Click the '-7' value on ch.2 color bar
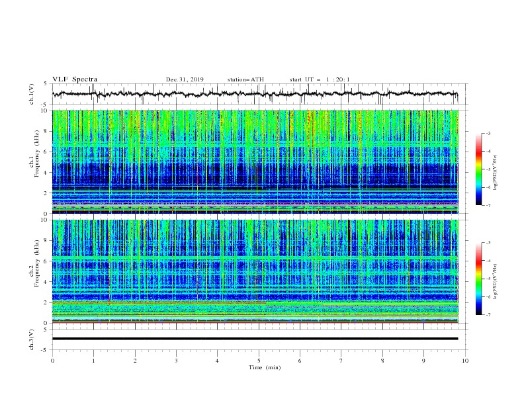 (488, 314)
